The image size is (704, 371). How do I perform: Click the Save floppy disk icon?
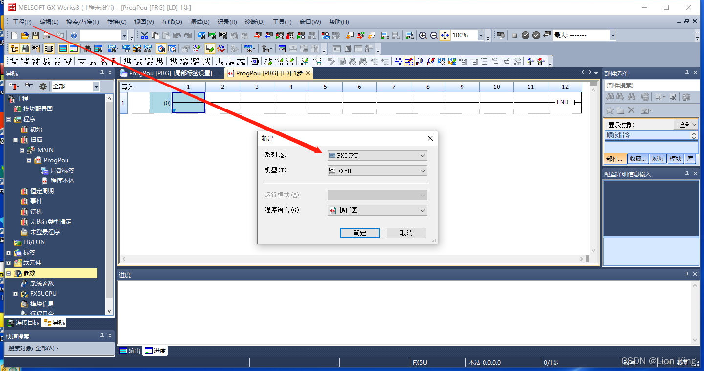(x=35, y=35)
